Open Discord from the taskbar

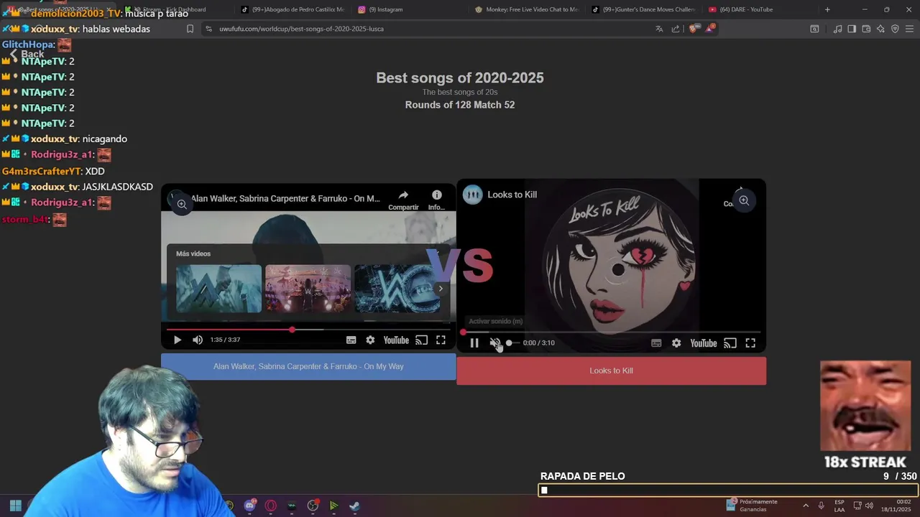pos(249,506)
